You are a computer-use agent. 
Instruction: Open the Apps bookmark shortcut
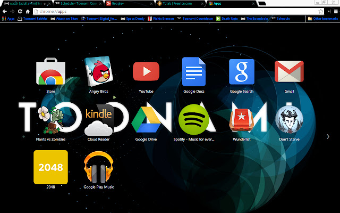tap(8, 19)
